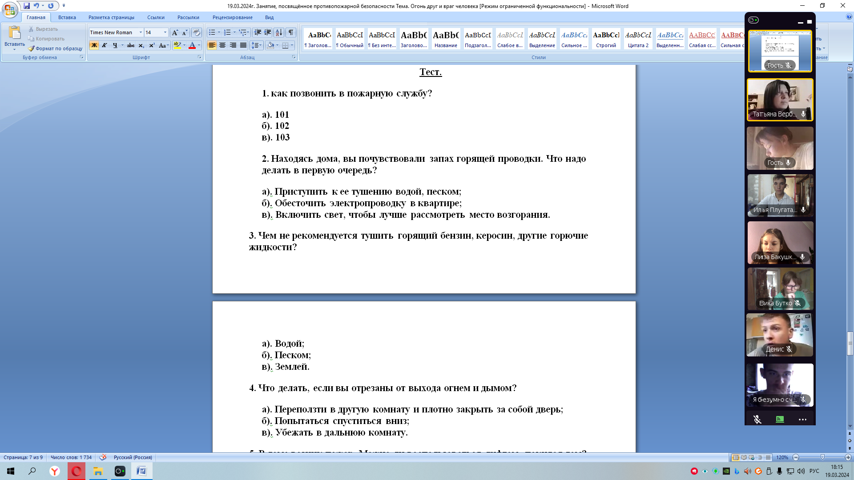Click the Redo icon in Quick Access toolbar
The width and height of the screenshot is (854, 480).
(51, 6)
